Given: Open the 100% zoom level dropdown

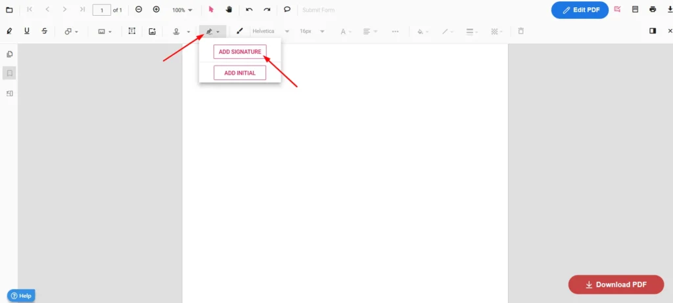Looking at the screenshot, I should (183, 10).
